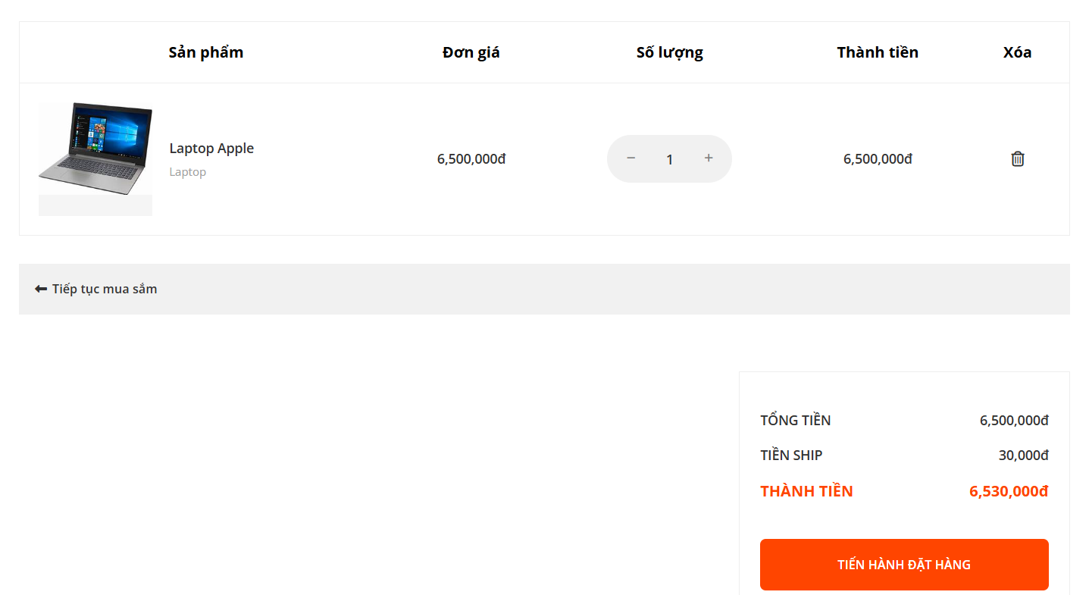Open the laptop product thumbnail
This screenshot has width=1089, height=595.
(95, 158)
